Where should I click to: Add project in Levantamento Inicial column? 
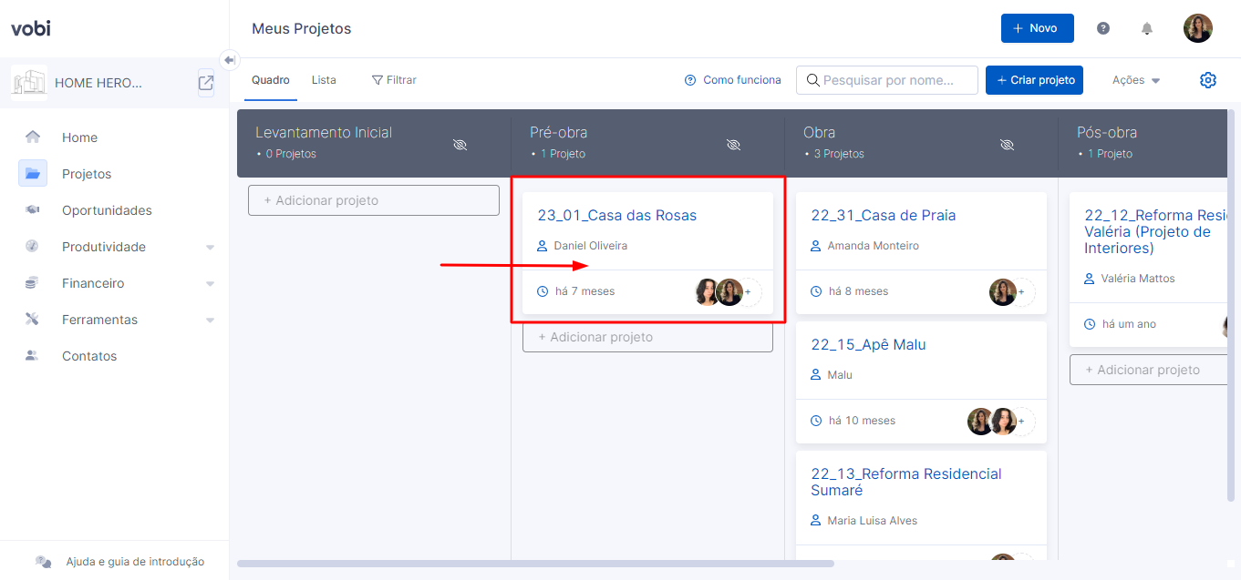[x=374, y=200]
